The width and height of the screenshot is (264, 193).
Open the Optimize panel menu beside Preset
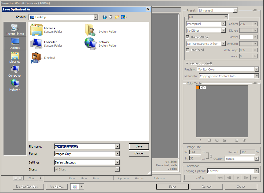[255, 10]
